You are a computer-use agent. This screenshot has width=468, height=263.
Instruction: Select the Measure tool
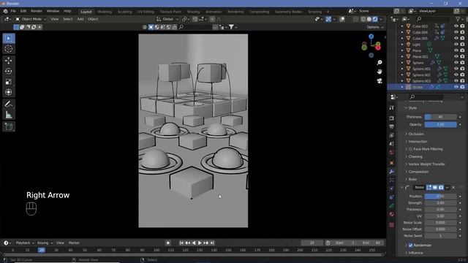point(9,115)
